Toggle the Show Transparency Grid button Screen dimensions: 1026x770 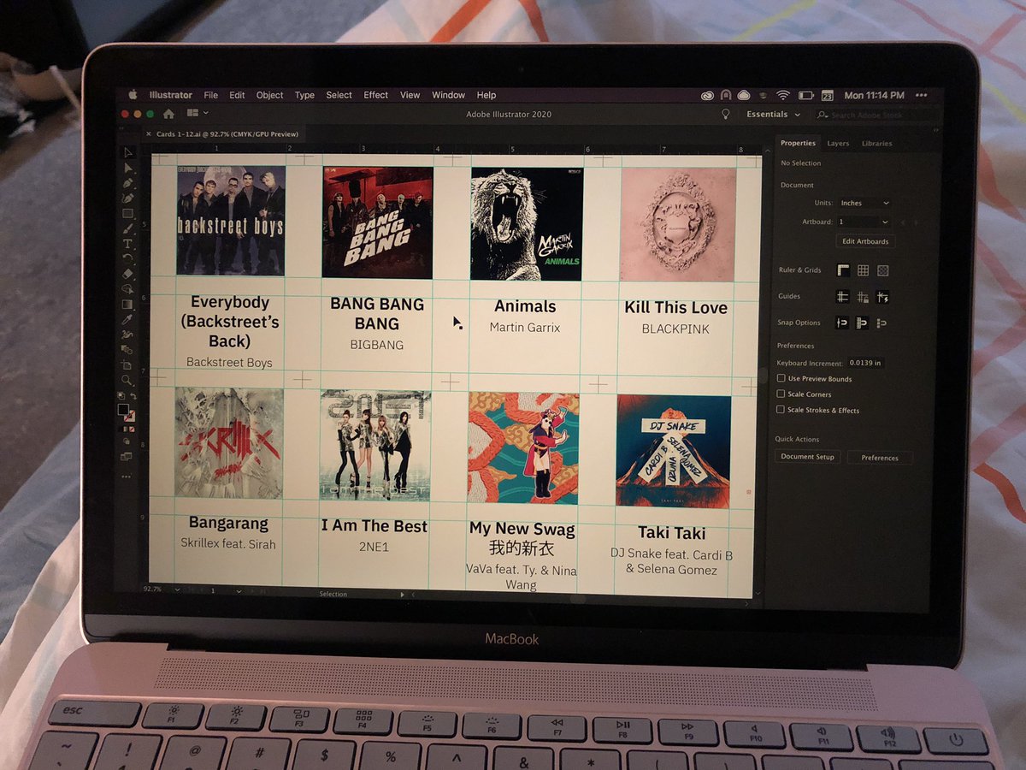[x=883, y=270]
